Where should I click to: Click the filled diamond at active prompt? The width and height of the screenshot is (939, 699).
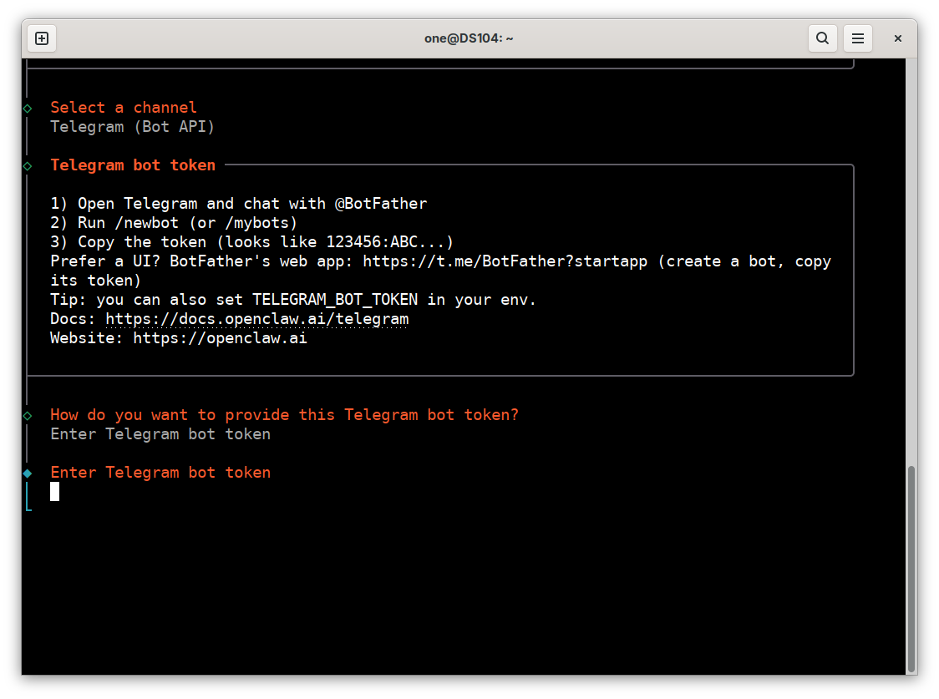click(x=28, y=473)
